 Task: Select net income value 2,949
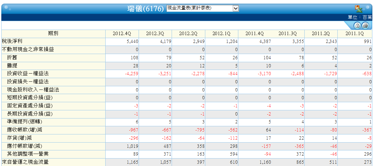click(199, 42)
